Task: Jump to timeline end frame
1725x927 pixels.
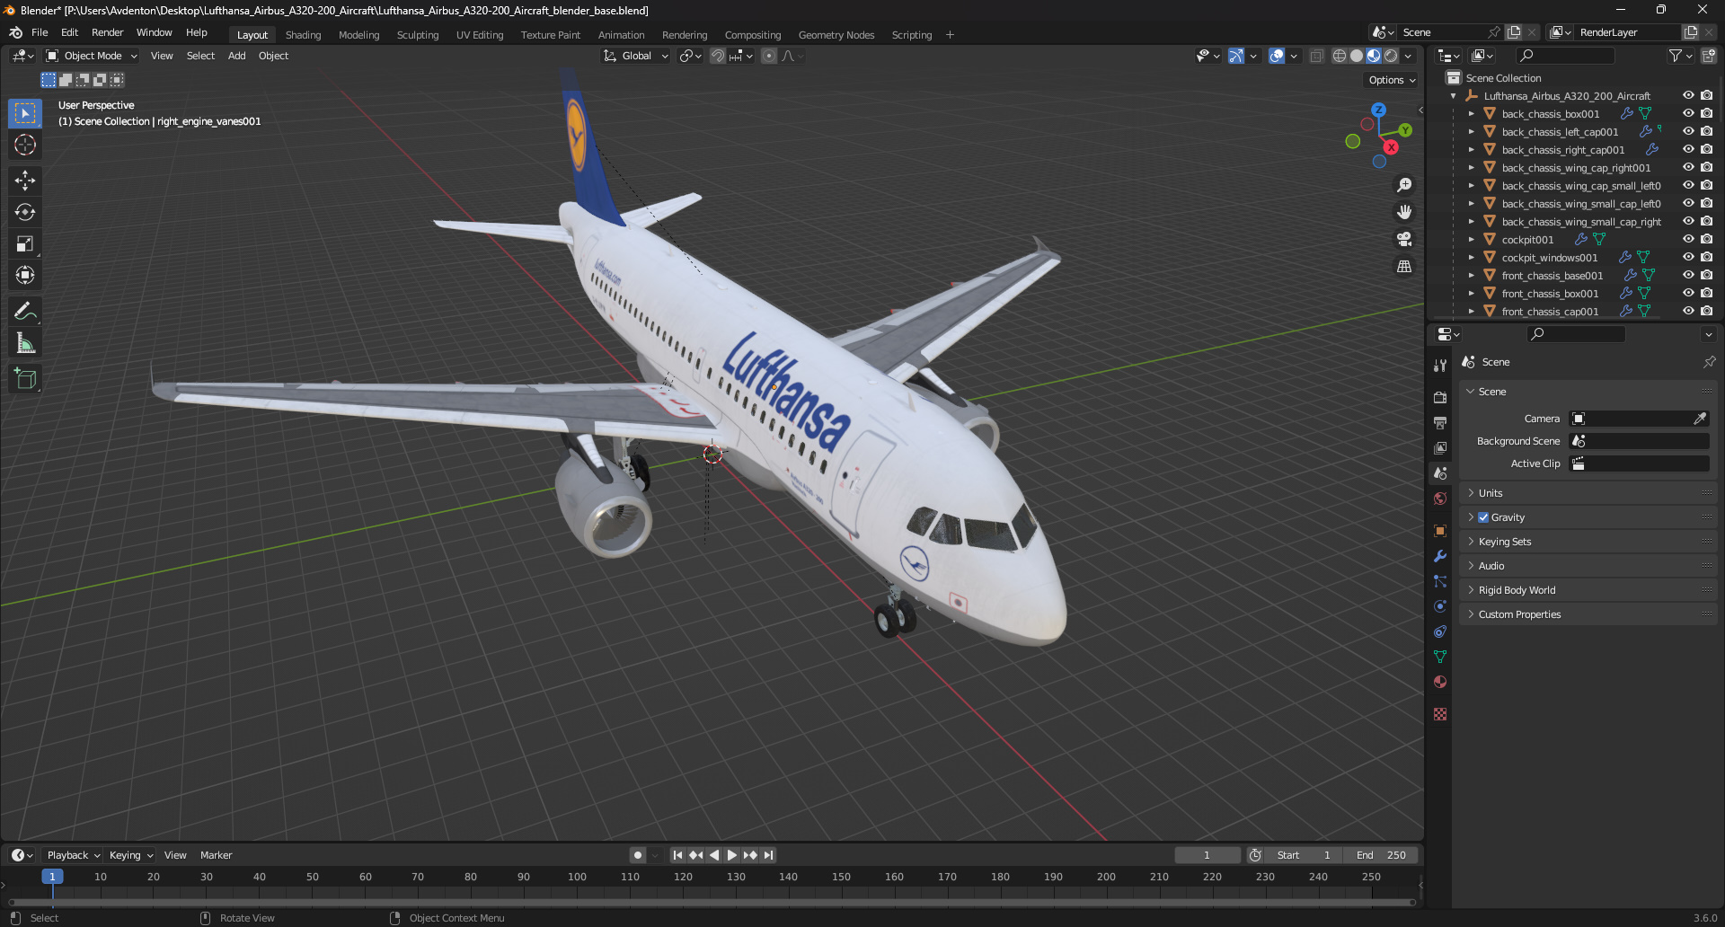Action: 768,855
